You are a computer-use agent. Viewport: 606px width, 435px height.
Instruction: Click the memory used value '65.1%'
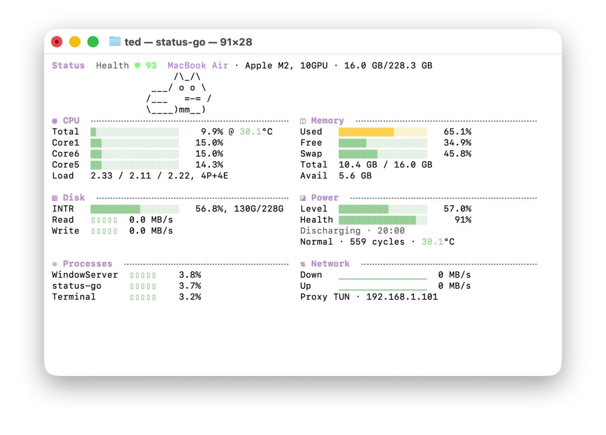pos(458,132)
